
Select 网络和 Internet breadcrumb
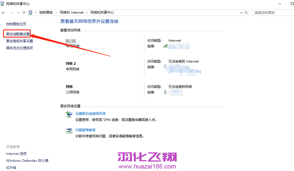tap(72, 13)
